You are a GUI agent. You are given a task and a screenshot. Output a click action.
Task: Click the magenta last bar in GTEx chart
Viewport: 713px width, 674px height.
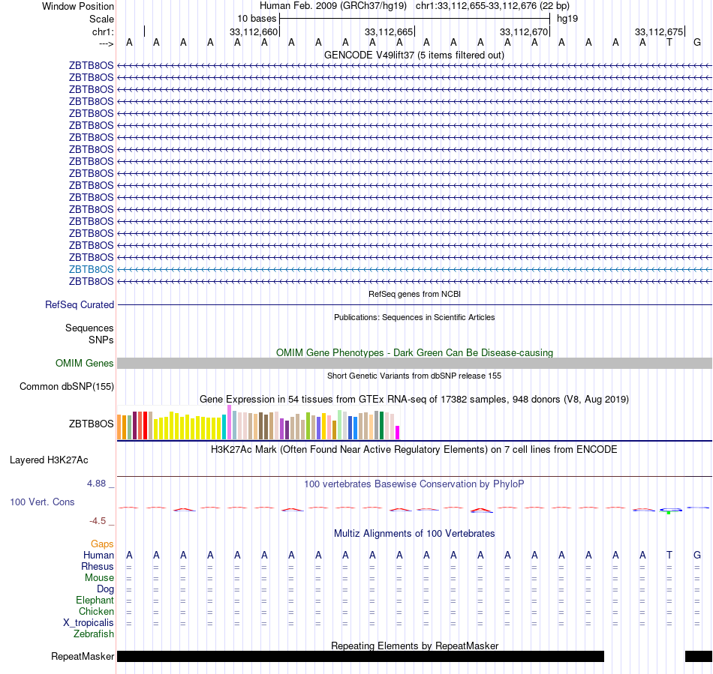click(x=398, y=433)
